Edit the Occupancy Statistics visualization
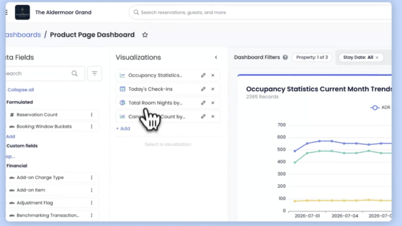This screenshot has width=402, height=226. point(203,75)
